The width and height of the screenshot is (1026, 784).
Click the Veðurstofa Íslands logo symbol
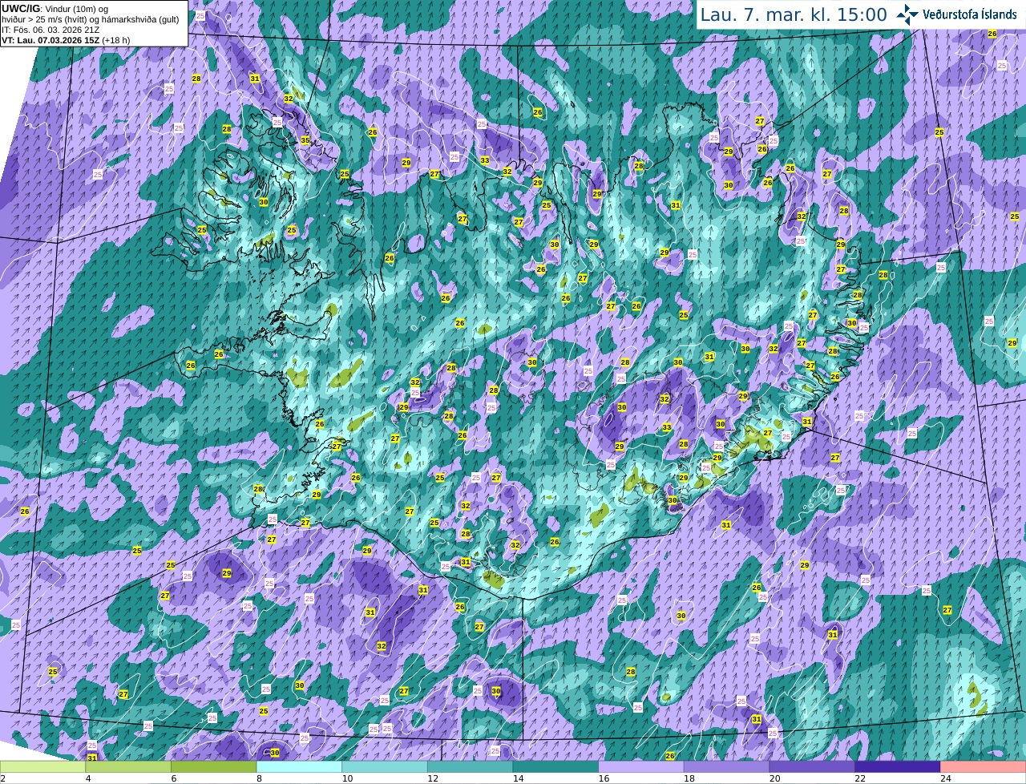point(907,14)
